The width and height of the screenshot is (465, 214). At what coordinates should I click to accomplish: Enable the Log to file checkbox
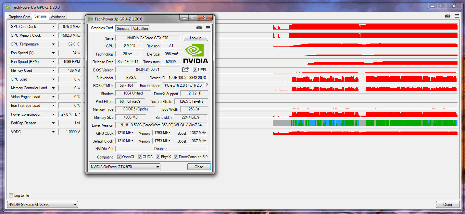point(11,195)
